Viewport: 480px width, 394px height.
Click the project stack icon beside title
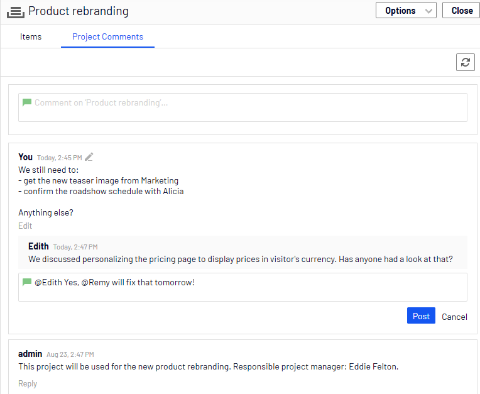coord(16,12)
